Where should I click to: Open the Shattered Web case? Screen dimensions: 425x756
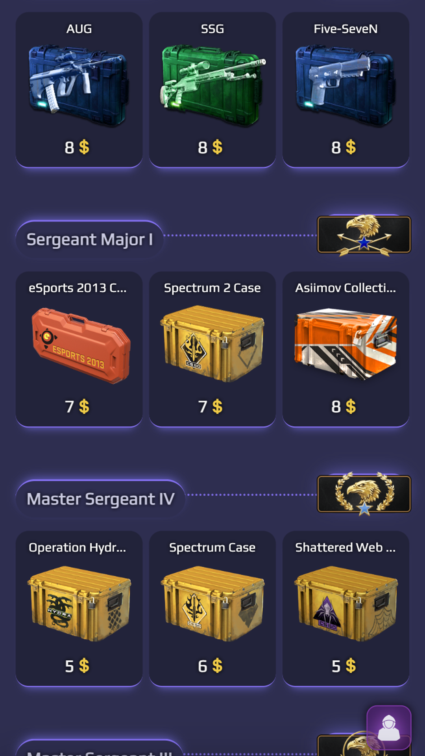pos(346,609)
